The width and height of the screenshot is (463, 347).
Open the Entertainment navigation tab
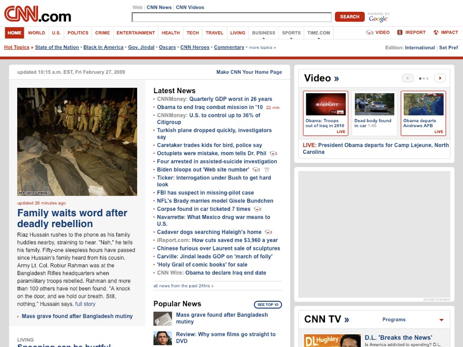pos(136,33)
